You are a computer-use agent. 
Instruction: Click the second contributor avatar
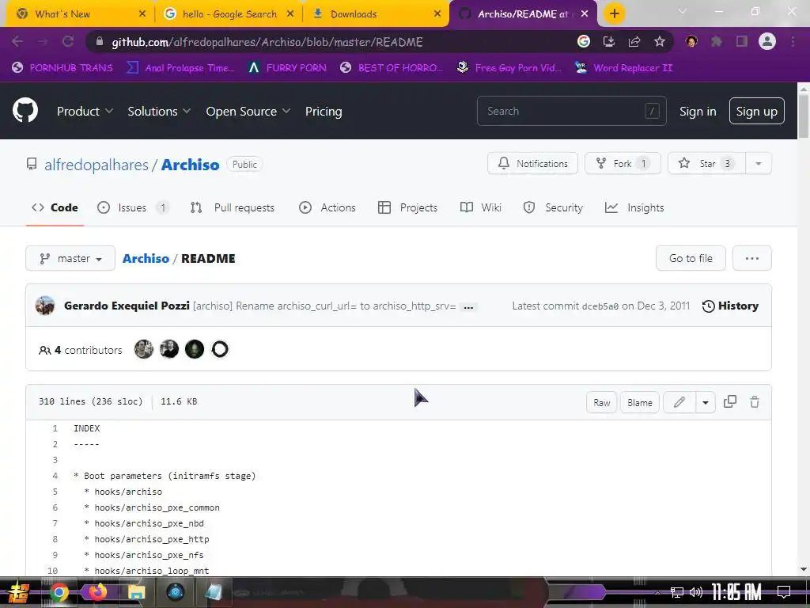(169, 349)
